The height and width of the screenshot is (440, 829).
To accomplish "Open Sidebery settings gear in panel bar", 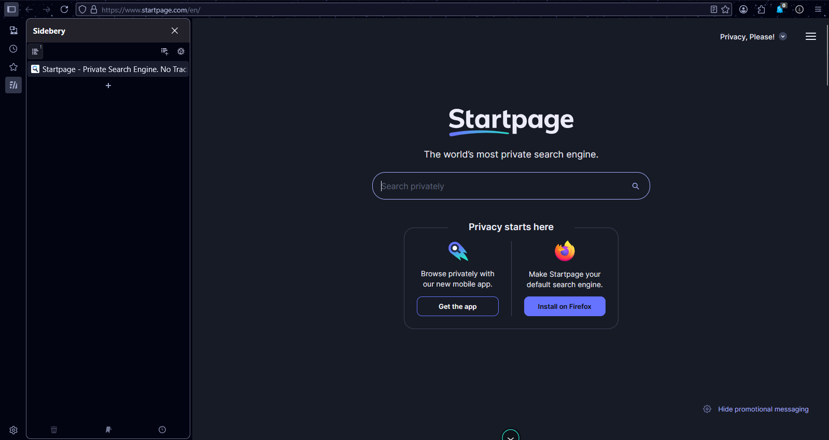I will tap(181, 51).
